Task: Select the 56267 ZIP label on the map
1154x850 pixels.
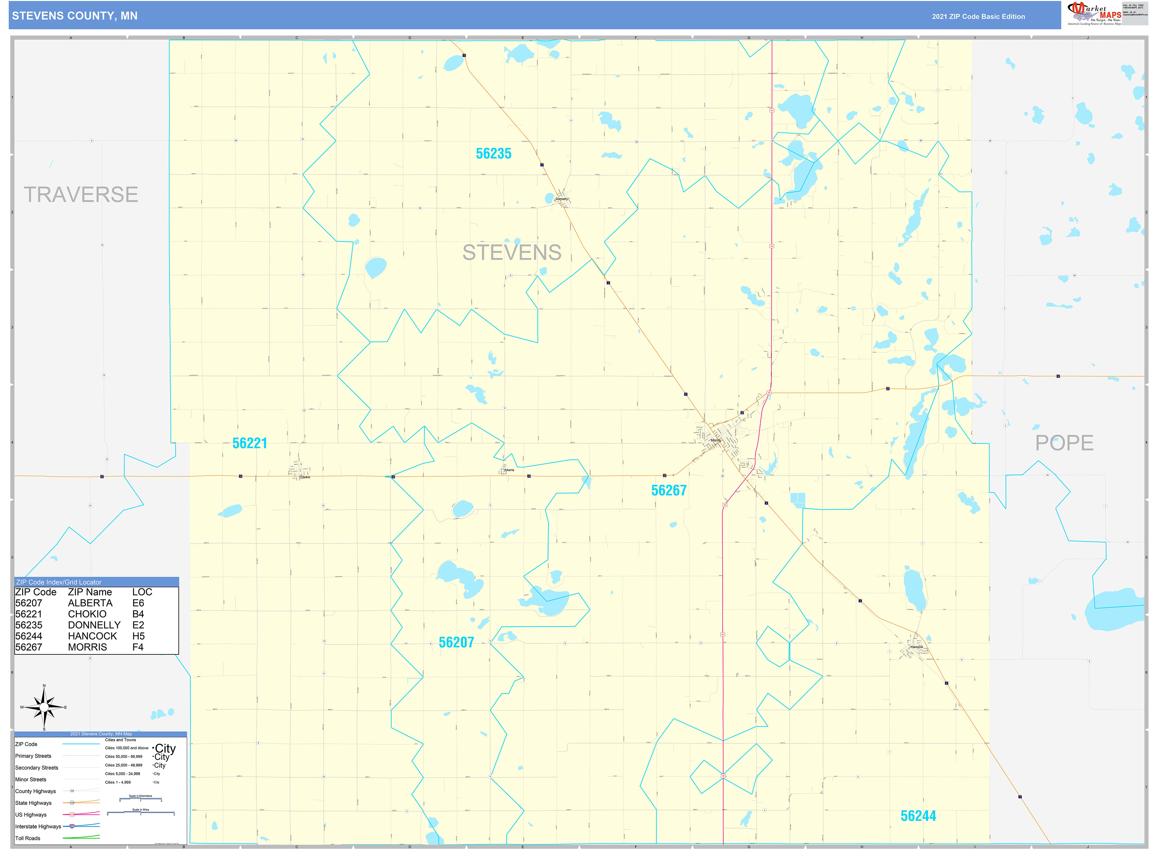Action: 669,490
